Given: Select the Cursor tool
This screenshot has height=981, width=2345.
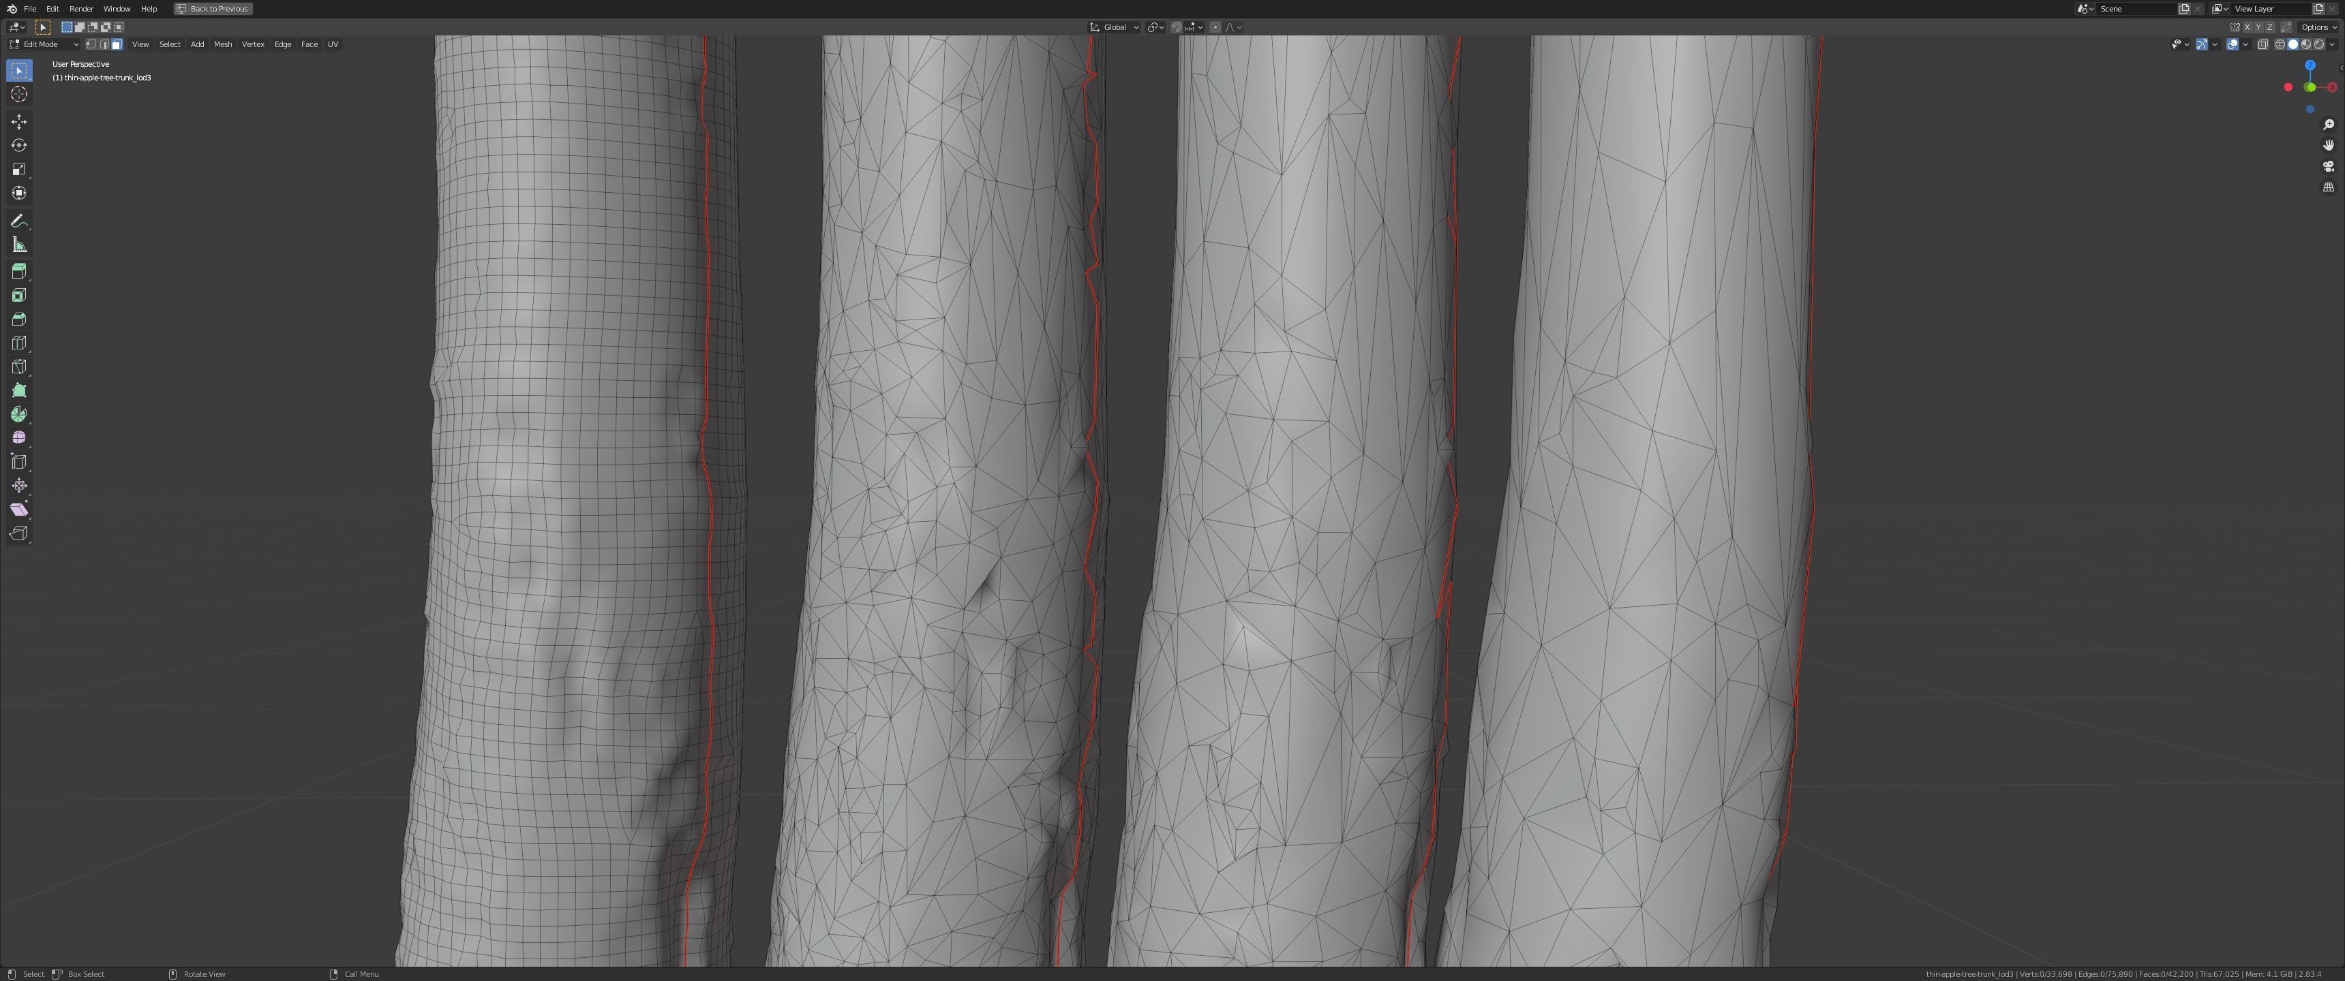Looking at the screenshot, I should pos(19,95).
